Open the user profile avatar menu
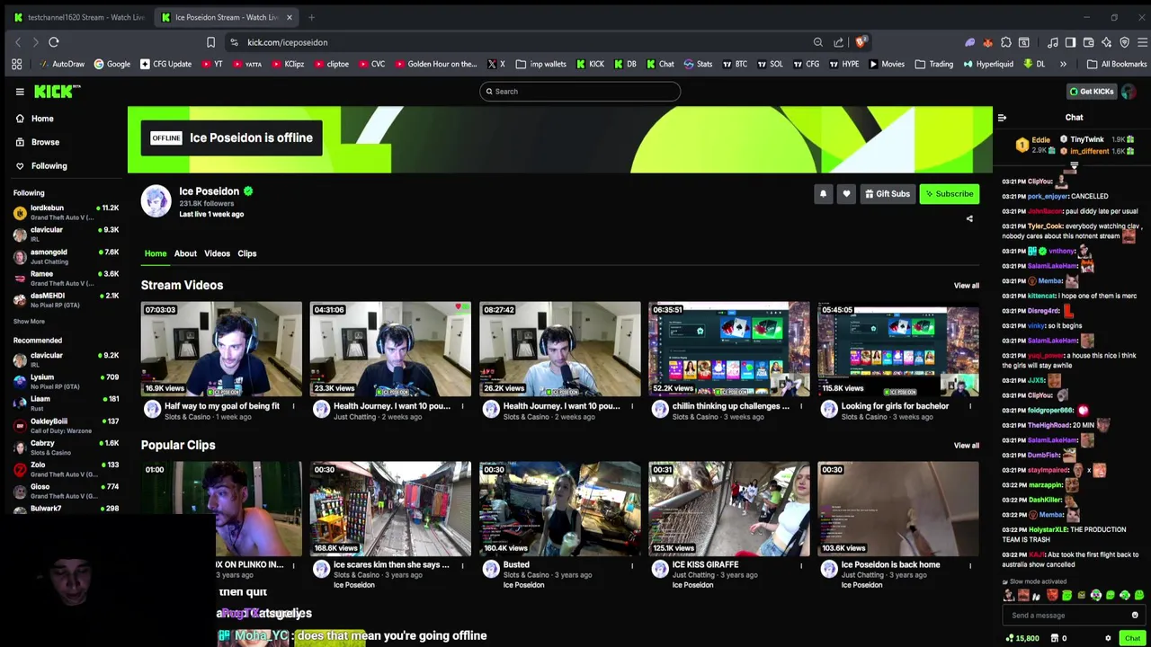This screenshot has height=647, width=1151. coord(1129,91)
